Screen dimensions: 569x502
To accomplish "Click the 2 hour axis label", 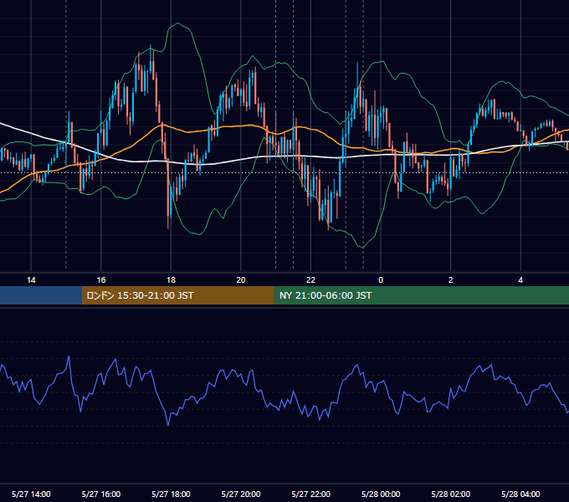I will 450,280.
